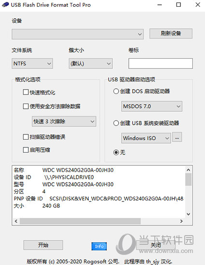
Task: Maximize the Format Tool window
Action: pyautogui.click(x=178, y=5)
